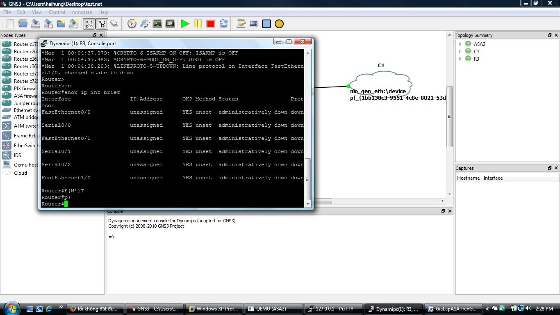The width and height of the screenshot is (560, 315).
Task: Click the Interface column header in Captures
Action: (x=493, y=178)
